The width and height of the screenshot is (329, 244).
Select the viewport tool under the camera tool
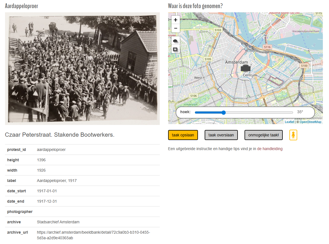tap(175, 49)
